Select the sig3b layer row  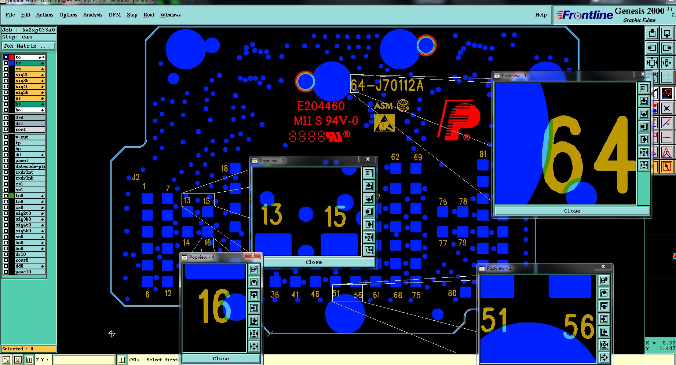30,81
